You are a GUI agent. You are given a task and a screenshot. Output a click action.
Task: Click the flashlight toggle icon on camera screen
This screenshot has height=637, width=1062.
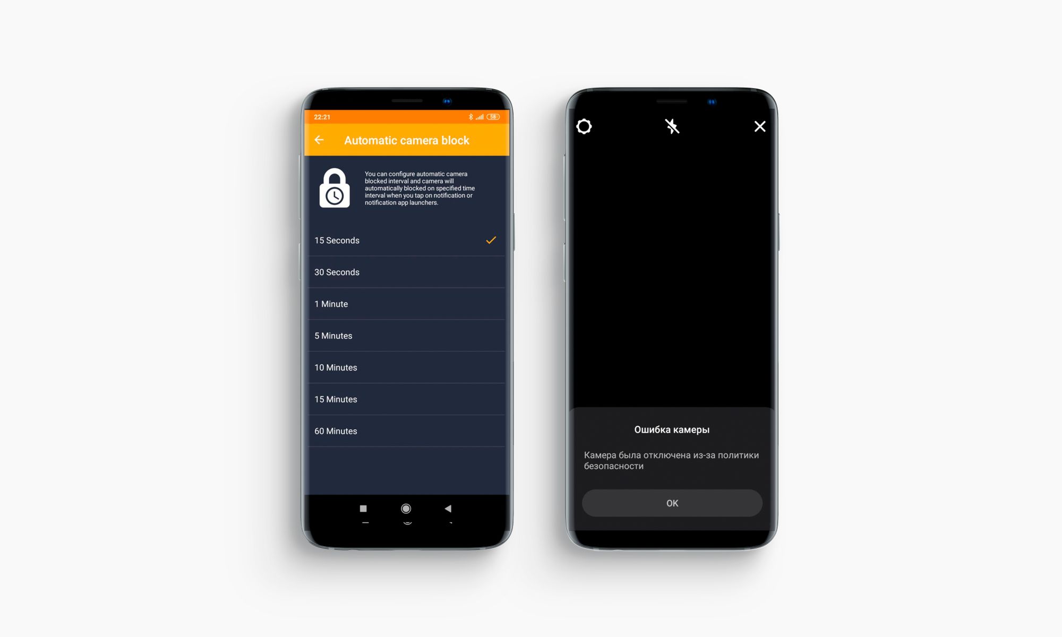pos(671,127)
